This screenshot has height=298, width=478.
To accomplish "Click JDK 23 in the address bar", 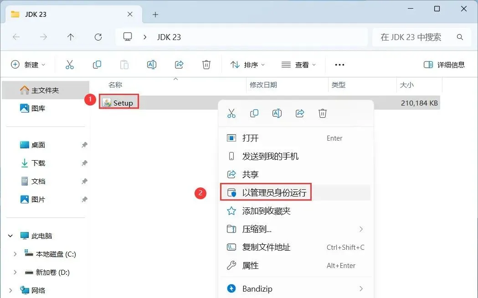I will coord(169,37).
